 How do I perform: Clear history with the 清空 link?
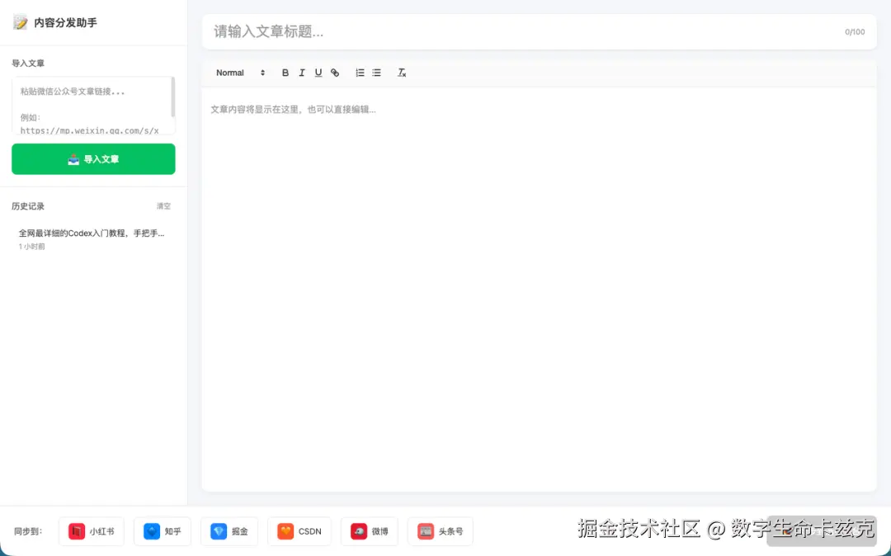coord(163,206)
